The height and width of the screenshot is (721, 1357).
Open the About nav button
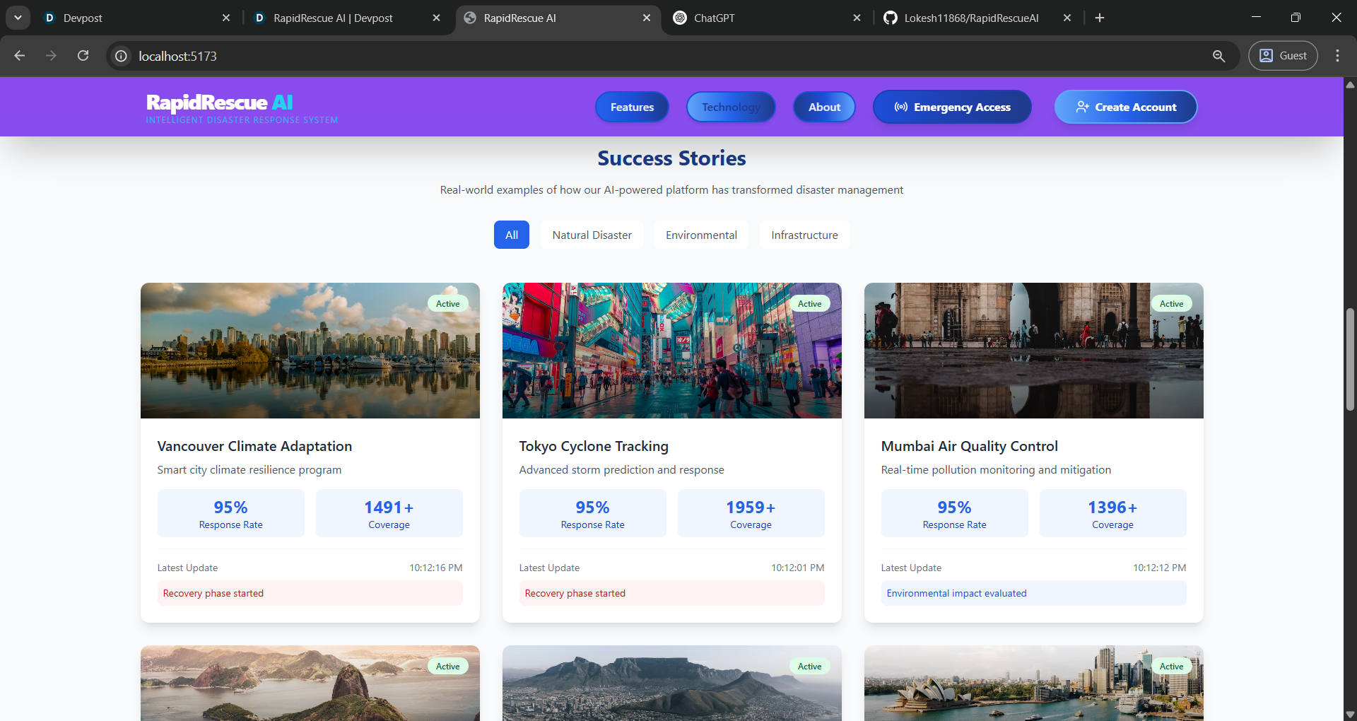point(824,107)
